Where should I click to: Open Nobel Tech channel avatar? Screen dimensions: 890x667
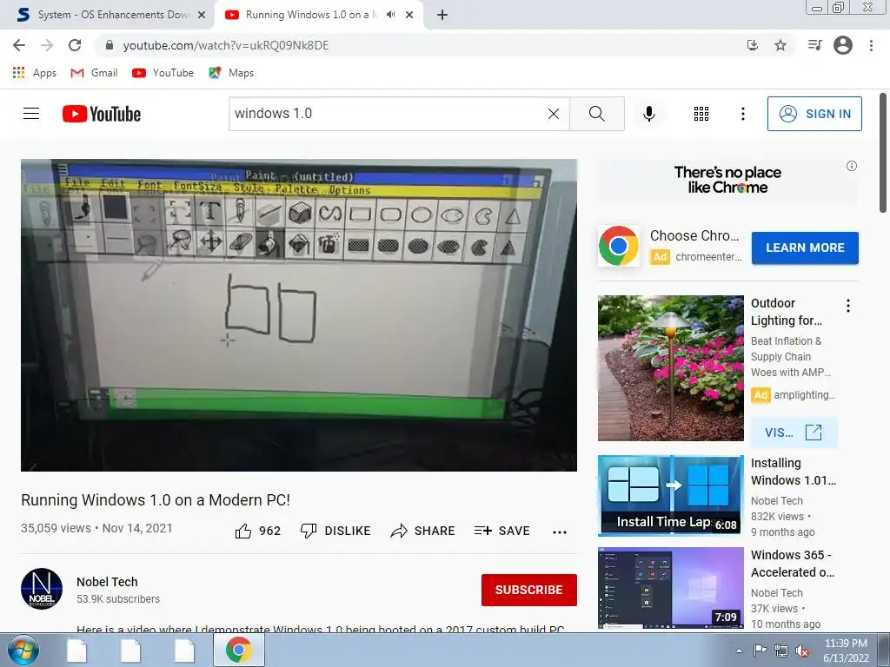click(42, 589)
